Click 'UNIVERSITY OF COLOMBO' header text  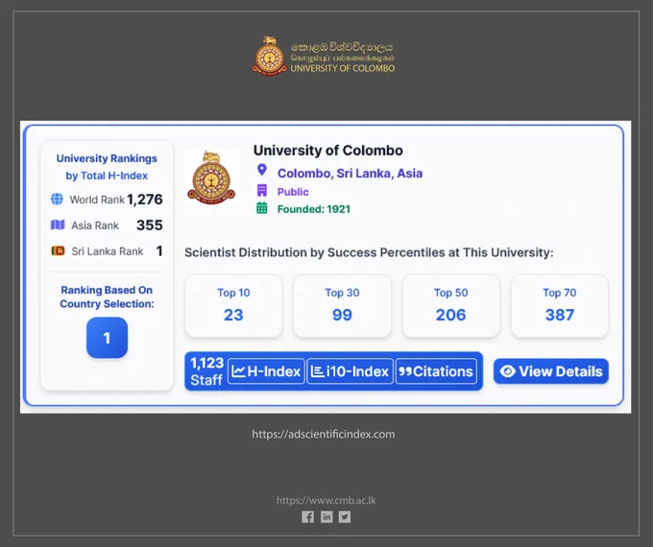(x=342, y=68)
